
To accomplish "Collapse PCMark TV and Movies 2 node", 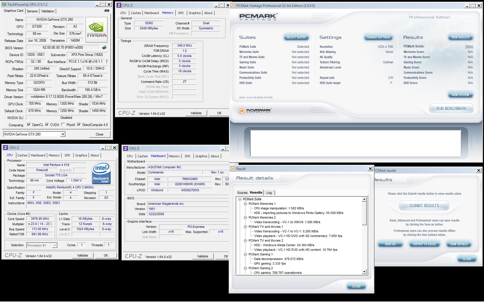I will 245,240.
